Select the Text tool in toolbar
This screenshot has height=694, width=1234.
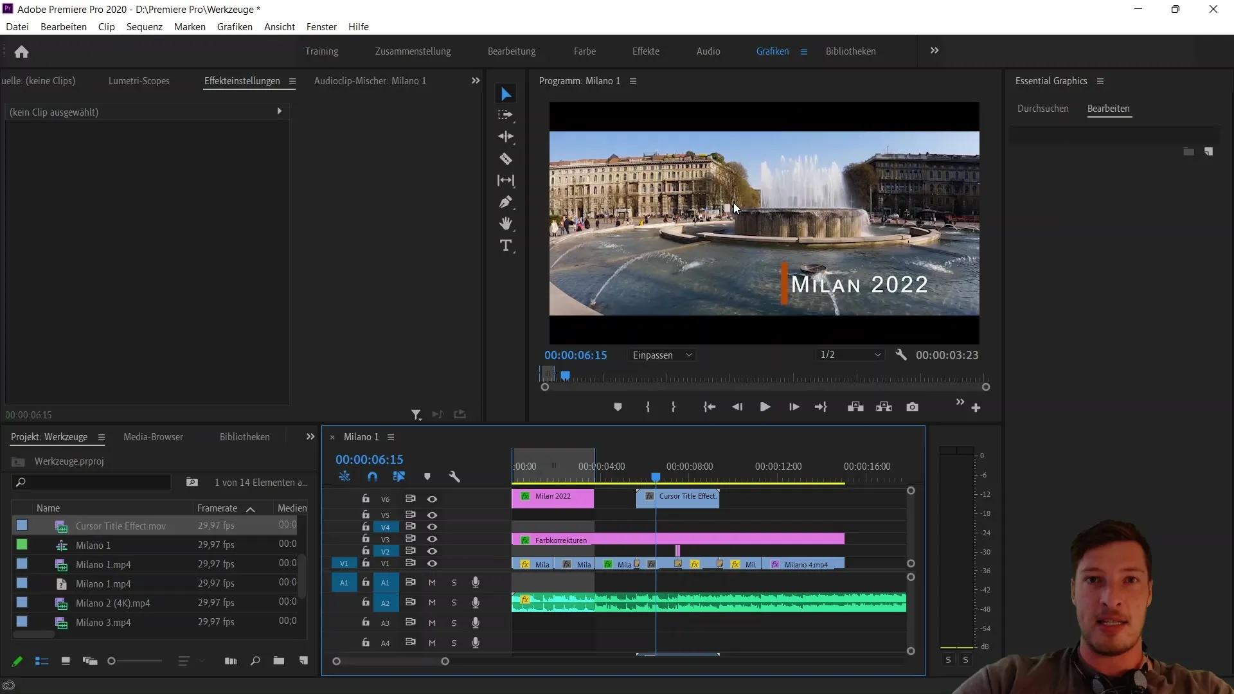pos(507,247)
